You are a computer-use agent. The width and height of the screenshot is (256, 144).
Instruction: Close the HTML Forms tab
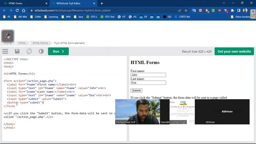click(x=46, y=4)
